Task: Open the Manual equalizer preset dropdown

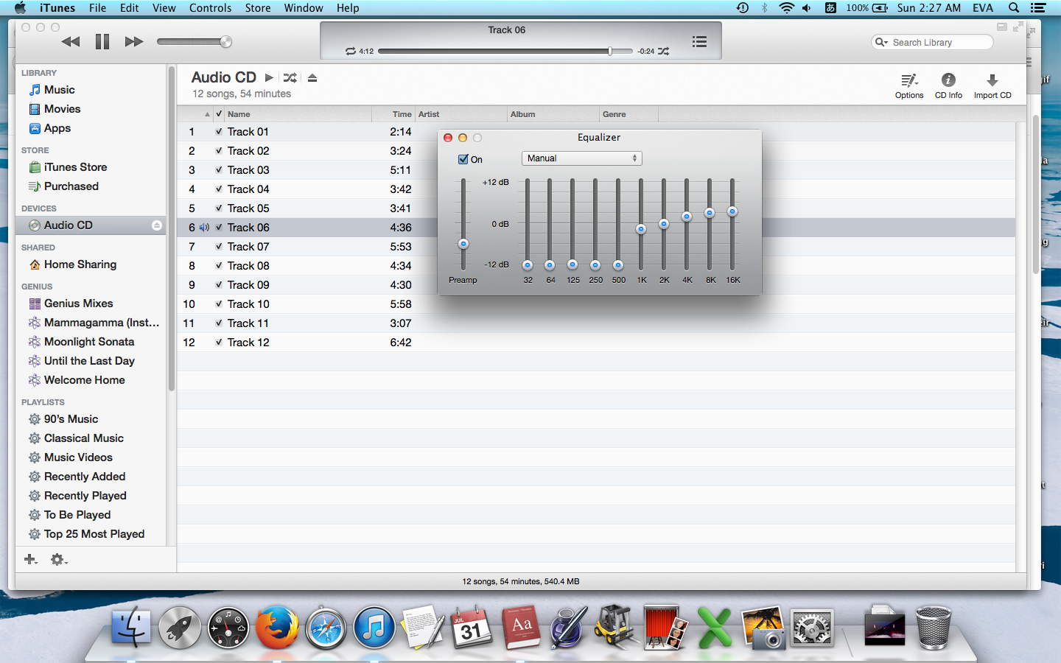Action: [x=581, y=158]
